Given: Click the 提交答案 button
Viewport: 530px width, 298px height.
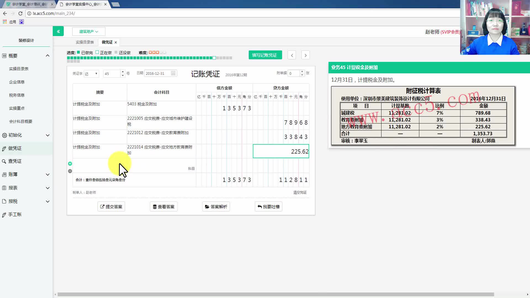Looking at the screenshot, I should [111, 206].
